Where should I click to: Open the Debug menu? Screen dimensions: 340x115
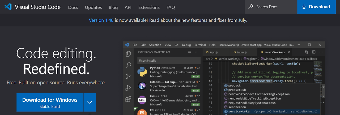point(186,45)
